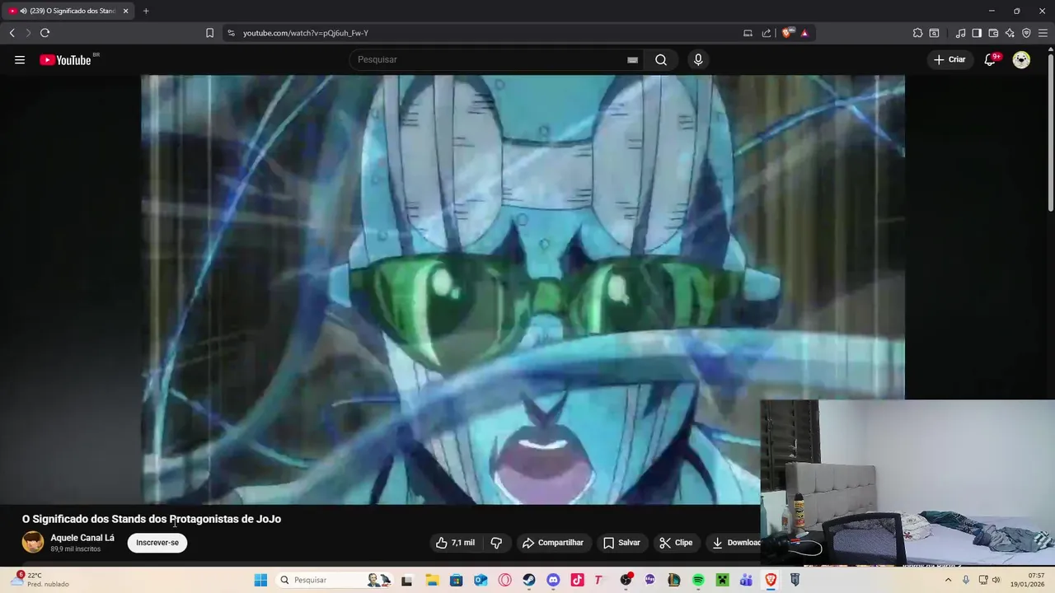Click the youtube.com address bar URL
The width and height of the screenshot is (1055, 593).
click(x=306, y=33)
